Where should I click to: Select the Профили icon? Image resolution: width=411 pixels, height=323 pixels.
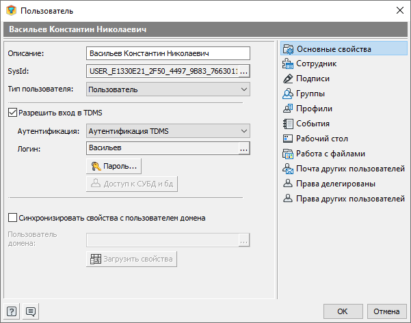tap(288, 109)
